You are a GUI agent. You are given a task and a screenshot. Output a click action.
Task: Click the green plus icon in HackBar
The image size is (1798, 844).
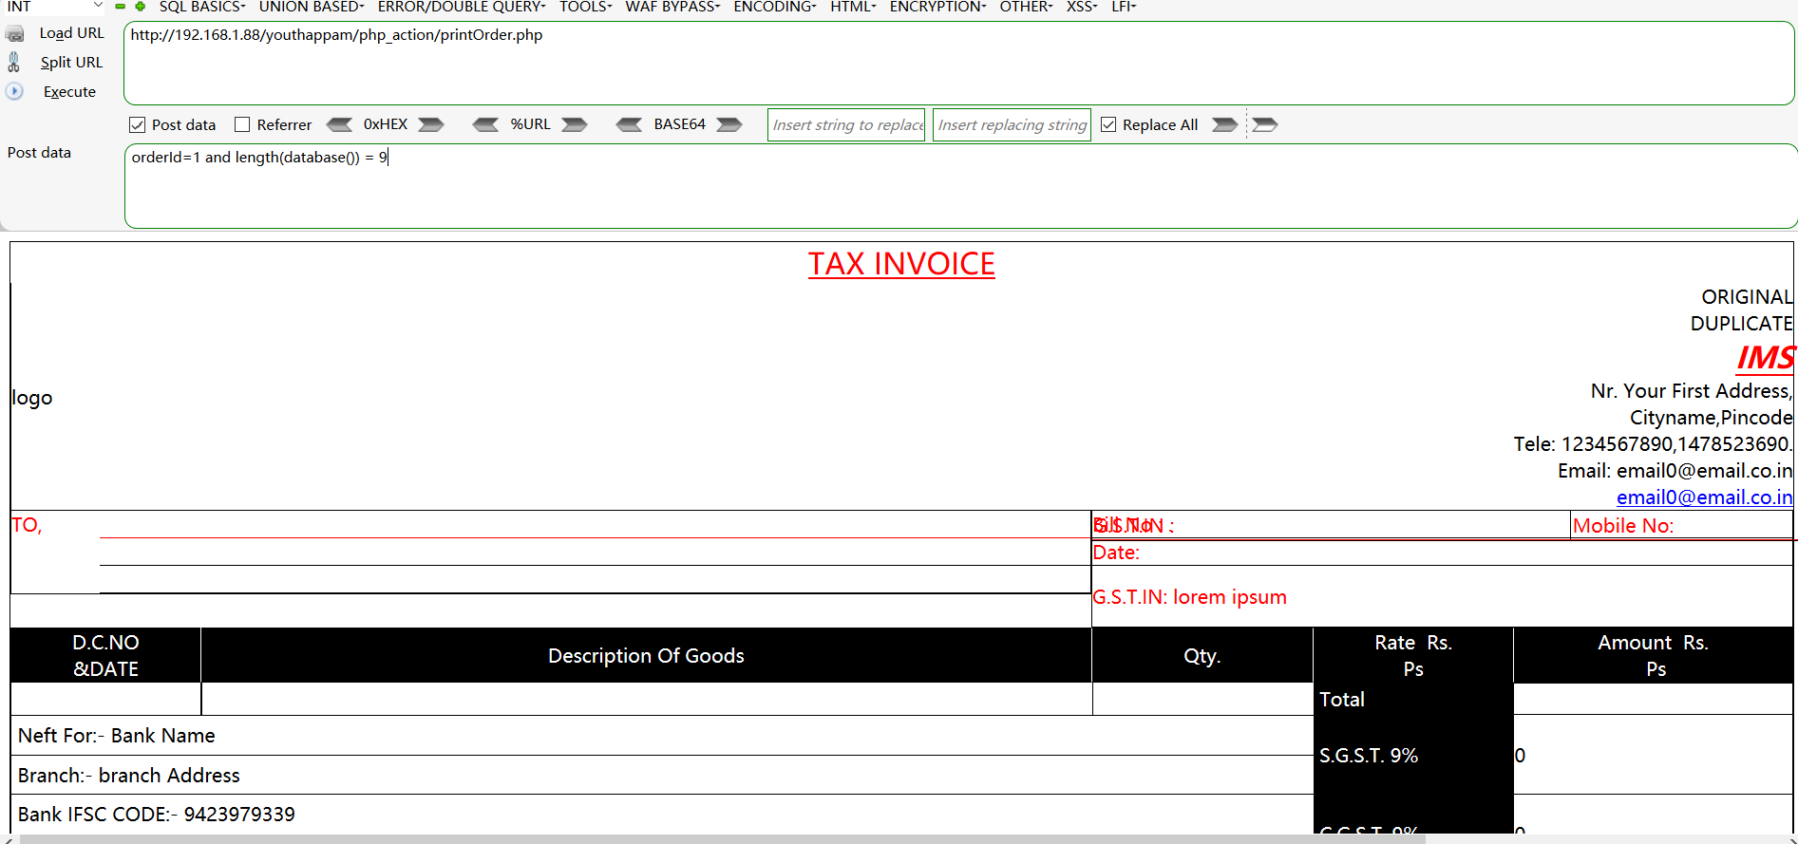point(140,7)
